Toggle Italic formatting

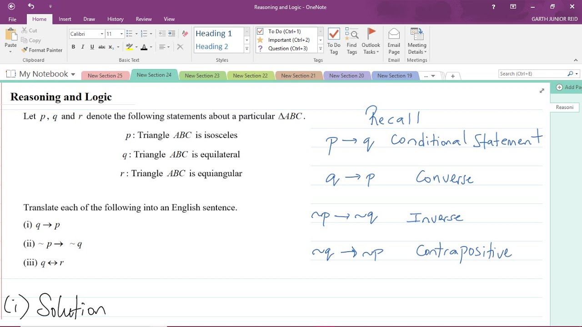(83, 47)
